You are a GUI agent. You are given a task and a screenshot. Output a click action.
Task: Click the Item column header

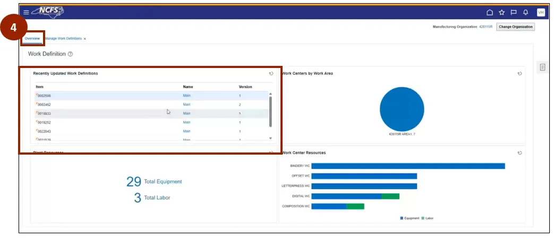point(39,87)
